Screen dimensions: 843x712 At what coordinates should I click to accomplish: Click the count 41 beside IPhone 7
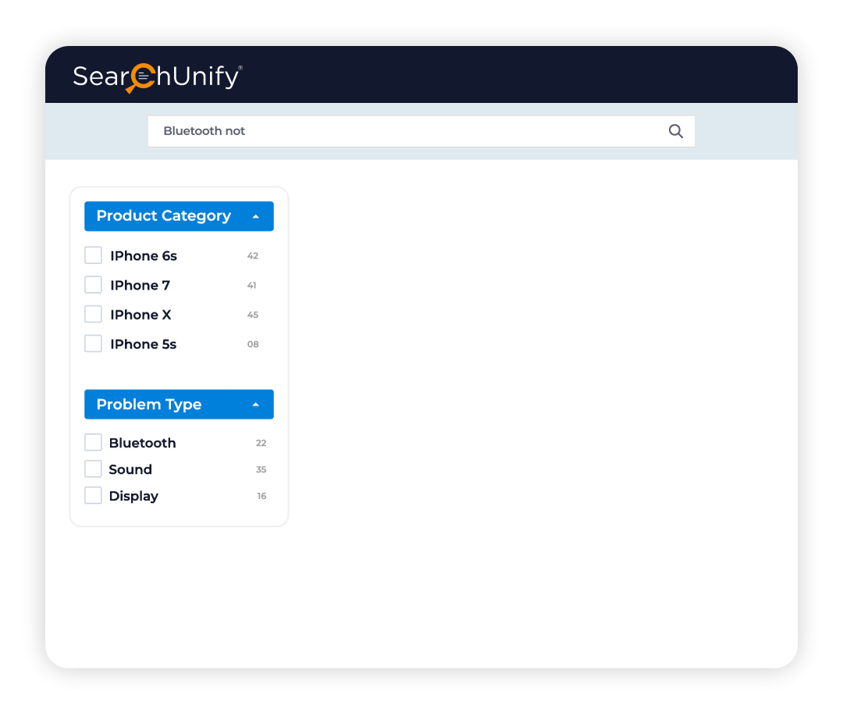coord(251,286)
